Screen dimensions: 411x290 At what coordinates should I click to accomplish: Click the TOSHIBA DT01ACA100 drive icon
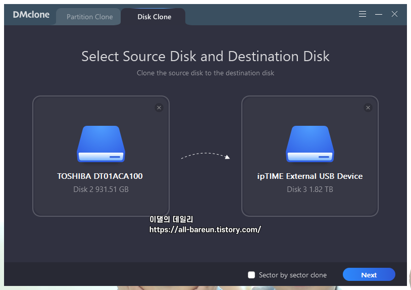(101, 144)
